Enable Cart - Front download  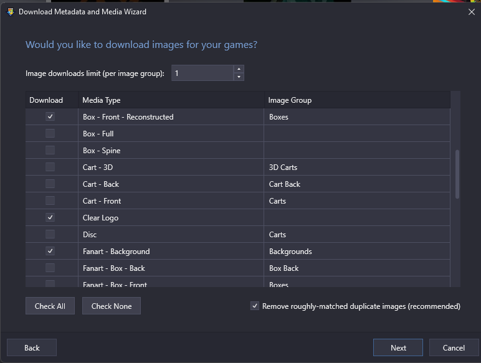click(50, 201)
